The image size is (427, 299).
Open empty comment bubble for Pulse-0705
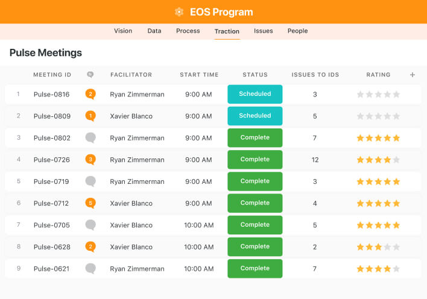tap(90, 225)
